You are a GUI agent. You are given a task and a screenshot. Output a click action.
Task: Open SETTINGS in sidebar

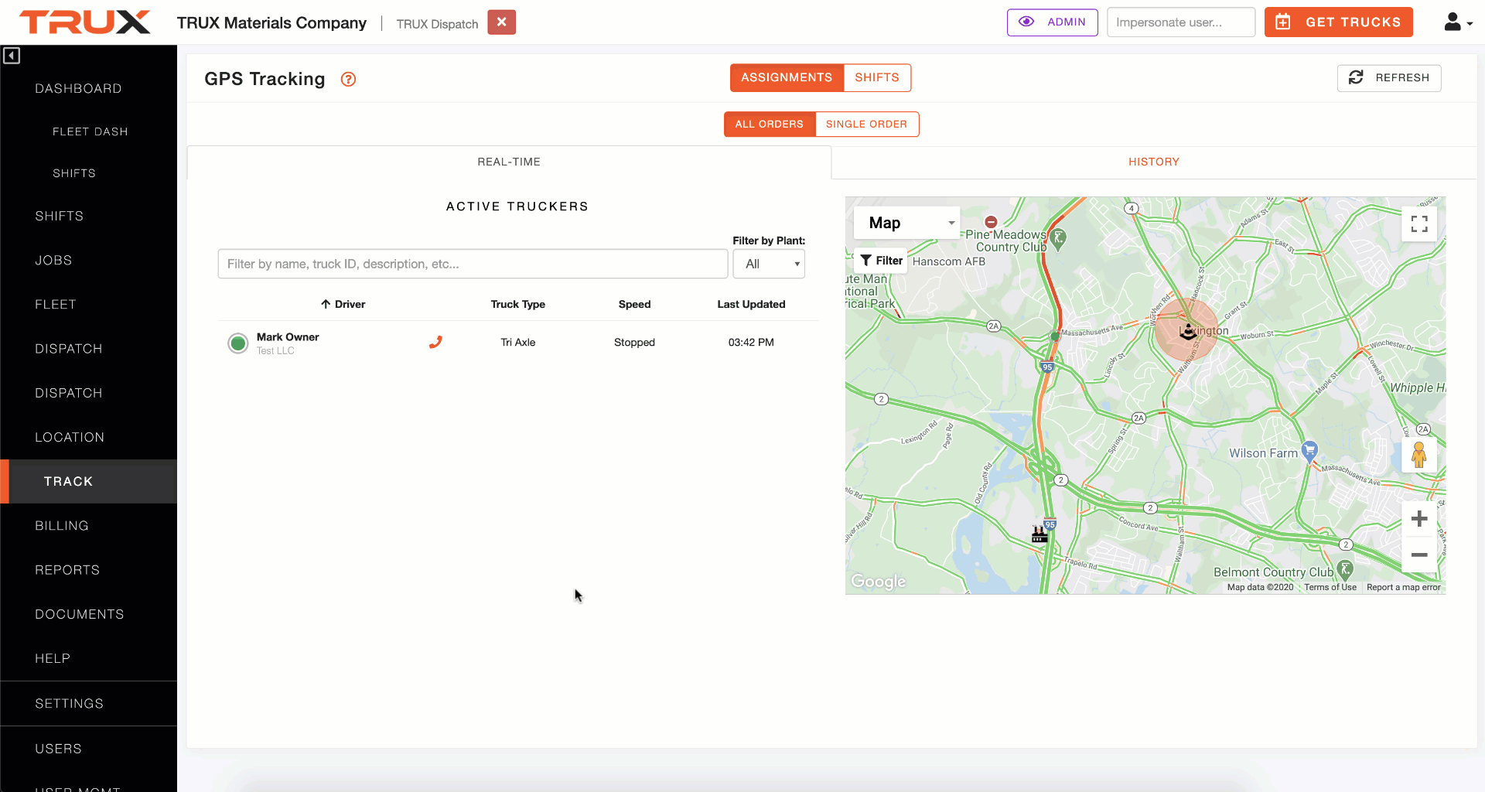click(x=69, y=703)
